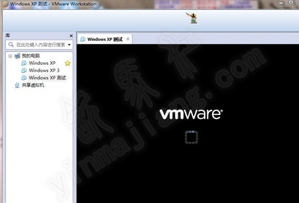299x203 pixels.
Task: Click the vmware logo in VM display
Action: (191, 114)
